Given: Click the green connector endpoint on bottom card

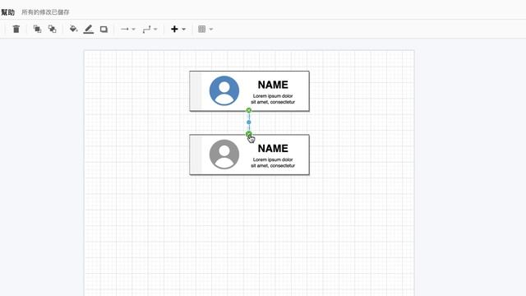Looking at the screenshot, I should click(248, 134).
